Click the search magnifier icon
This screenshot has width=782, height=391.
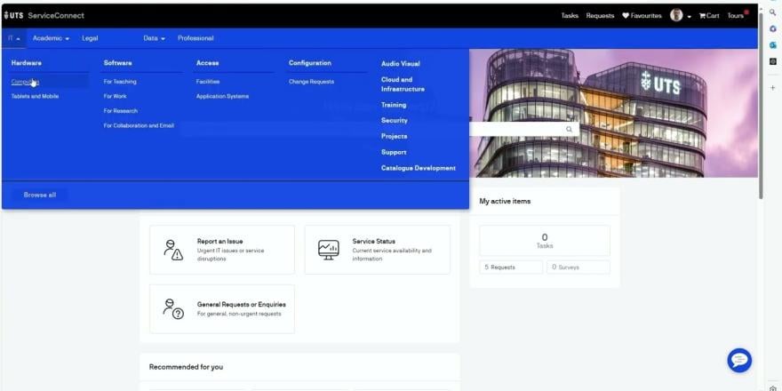[570, 129]
